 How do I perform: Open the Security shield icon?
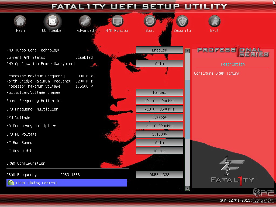[x=182, y=21]
